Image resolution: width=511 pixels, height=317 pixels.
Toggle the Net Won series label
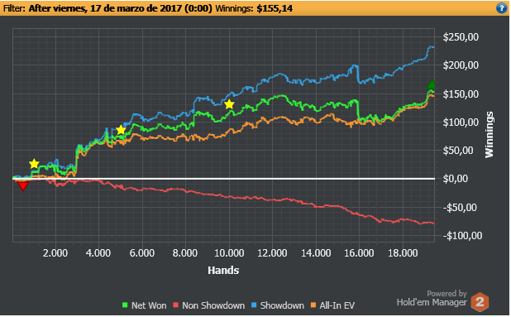point(149,305)
